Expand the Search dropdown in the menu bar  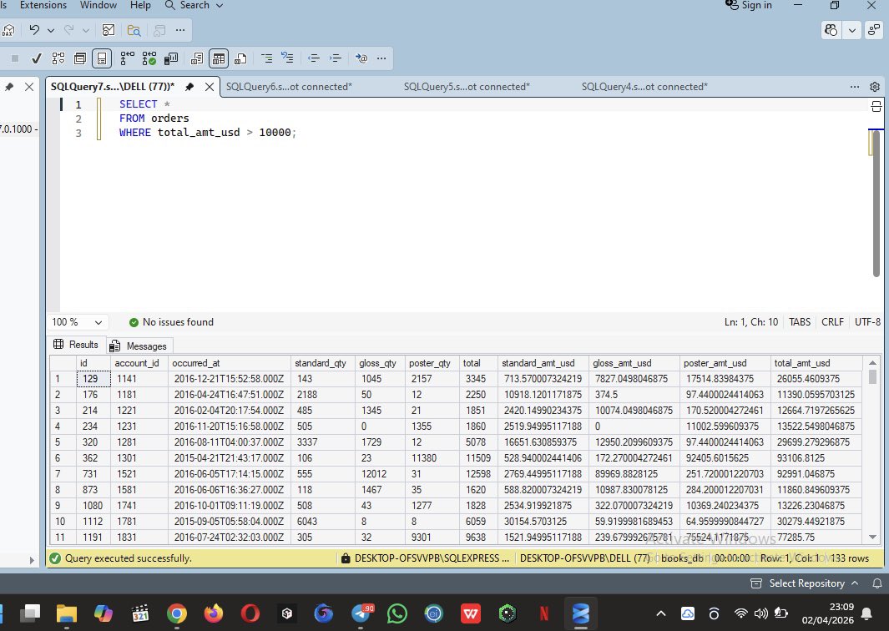click(220, 6)
